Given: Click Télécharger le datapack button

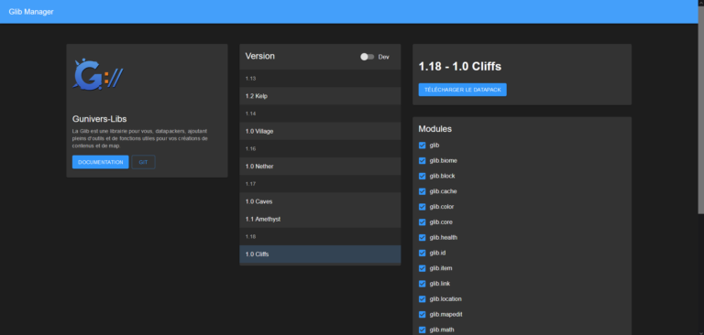Looking at the screenshot, I should click(x=462, y=90).
